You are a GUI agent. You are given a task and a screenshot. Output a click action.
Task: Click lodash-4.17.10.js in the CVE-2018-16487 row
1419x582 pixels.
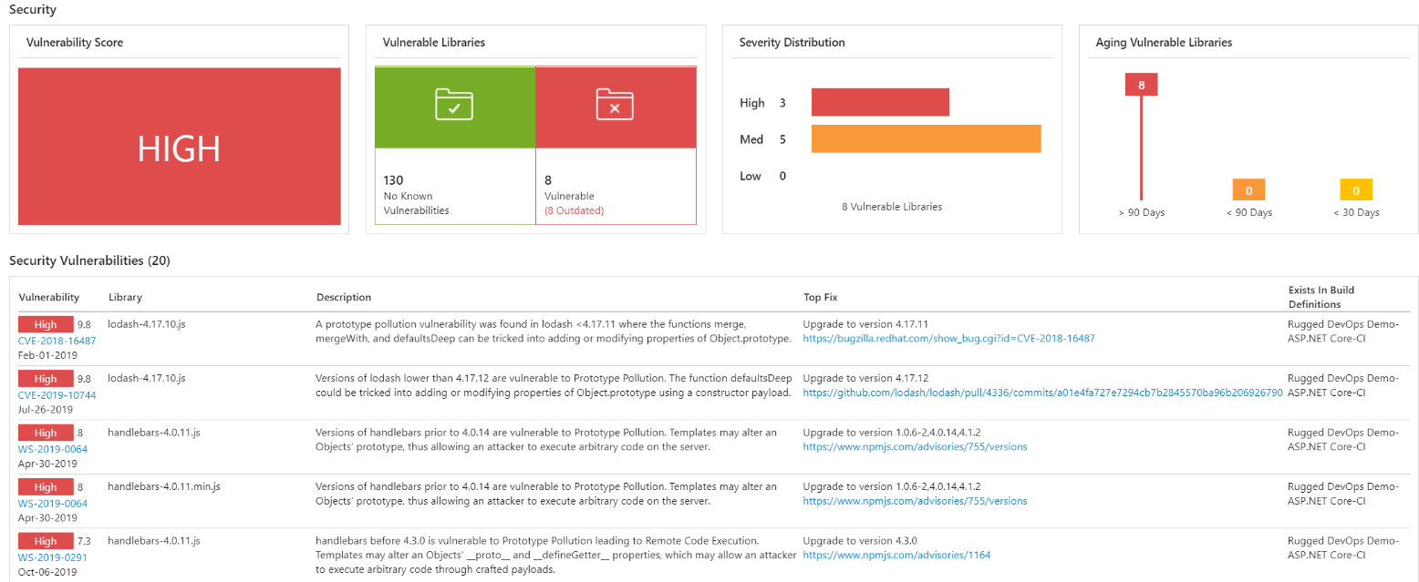(147, 323)
